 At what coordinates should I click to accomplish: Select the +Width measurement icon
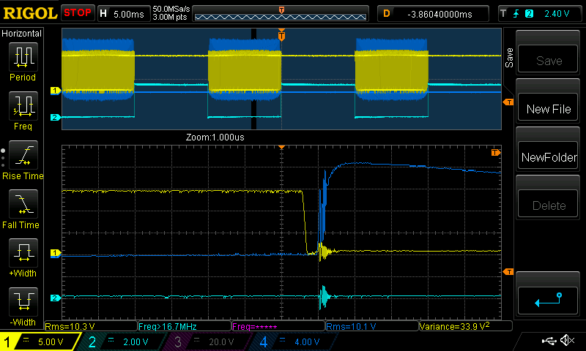[x=23, y=254]
